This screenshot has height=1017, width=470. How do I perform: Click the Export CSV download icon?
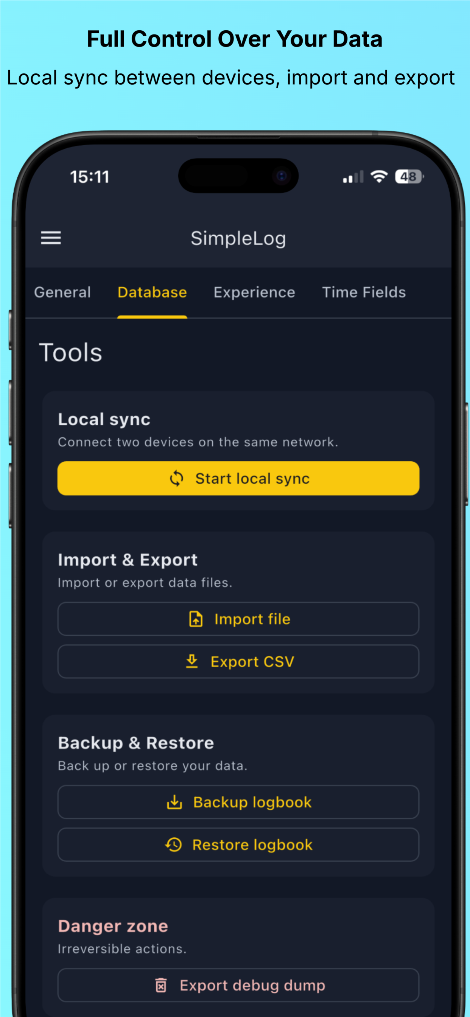tap(192, 661)
